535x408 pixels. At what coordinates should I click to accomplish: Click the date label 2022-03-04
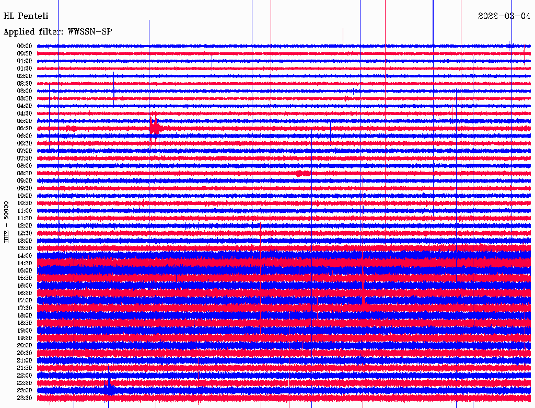click(x=504, y=16)
